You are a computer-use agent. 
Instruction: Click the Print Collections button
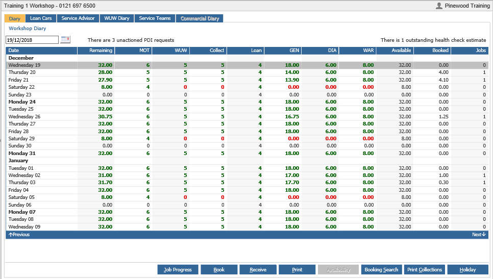425,269
